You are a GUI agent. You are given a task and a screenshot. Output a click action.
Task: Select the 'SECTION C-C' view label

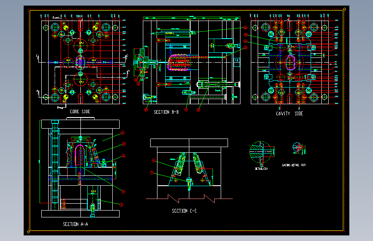(x=184, y=211)
